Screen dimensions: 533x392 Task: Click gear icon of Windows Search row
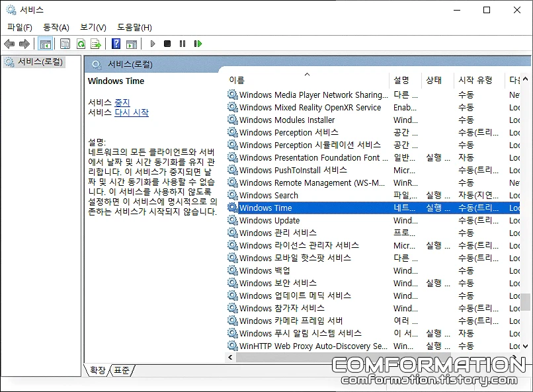click(x=233, y=195)
